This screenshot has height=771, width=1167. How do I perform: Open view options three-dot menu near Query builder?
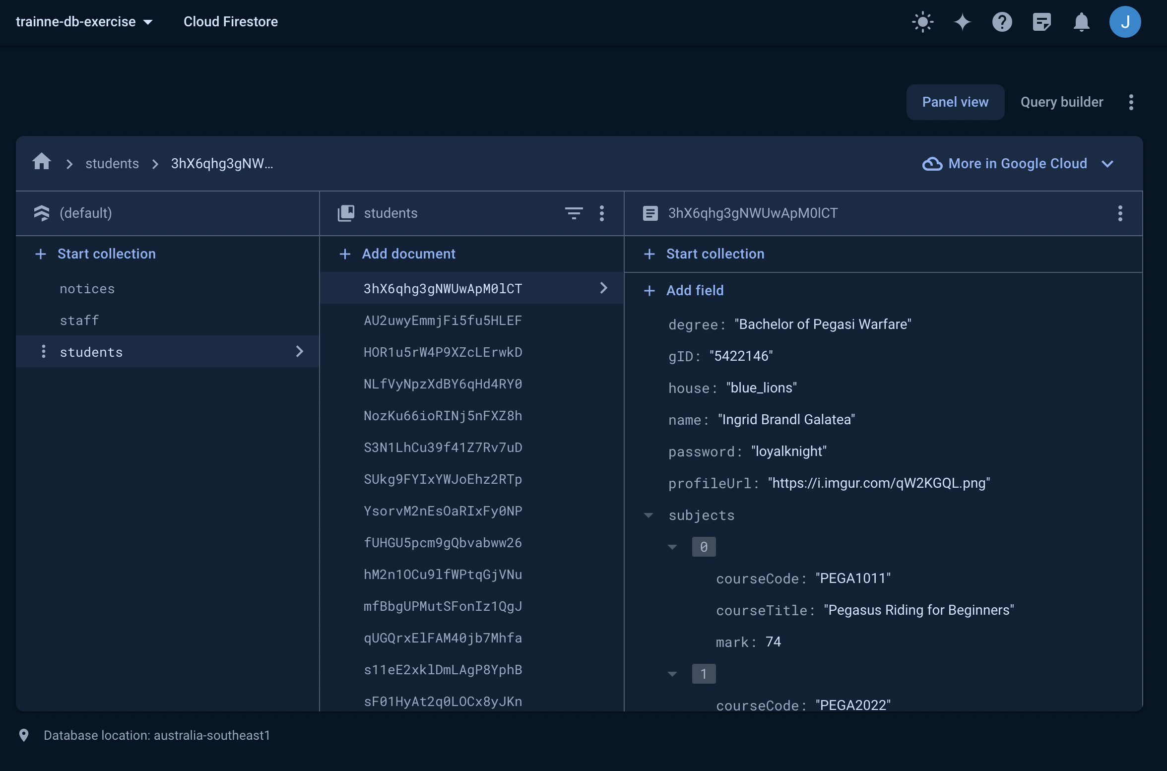pos(1131,102)
